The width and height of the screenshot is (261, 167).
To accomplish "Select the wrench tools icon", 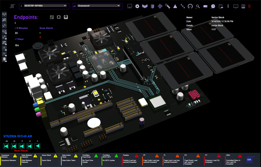I will [168, 6].
